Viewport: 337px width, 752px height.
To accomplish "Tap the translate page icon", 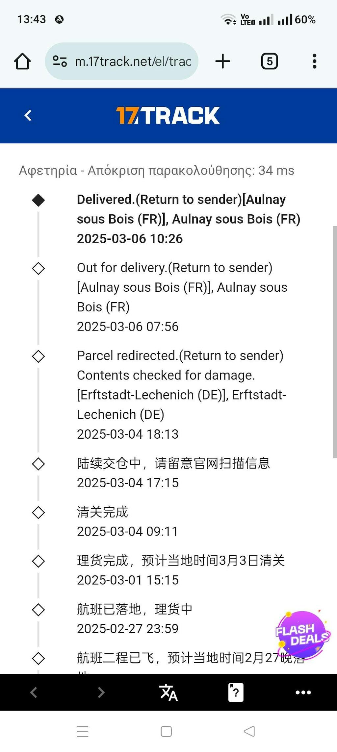I will click(168, 692).
